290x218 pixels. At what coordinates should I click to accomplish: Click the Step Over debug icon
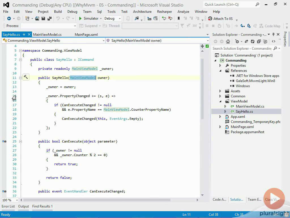249,26
